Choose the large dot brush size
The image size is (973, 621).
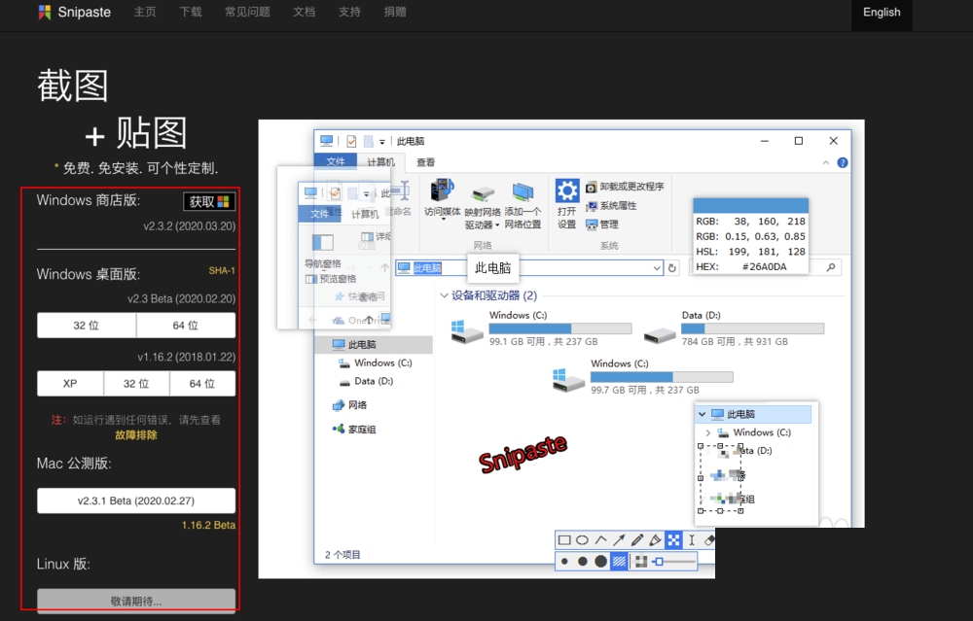tap(600, 562)
